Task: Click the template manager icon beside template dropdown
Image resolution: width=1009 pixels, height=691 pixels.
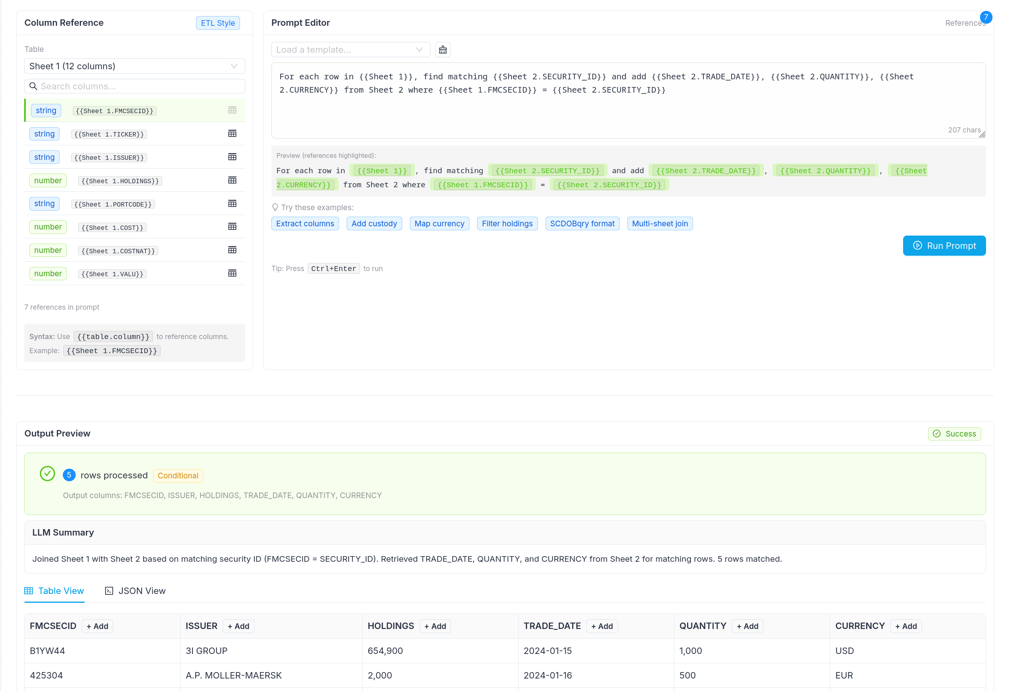Action: pyautogui.click(x=443, y=50)
